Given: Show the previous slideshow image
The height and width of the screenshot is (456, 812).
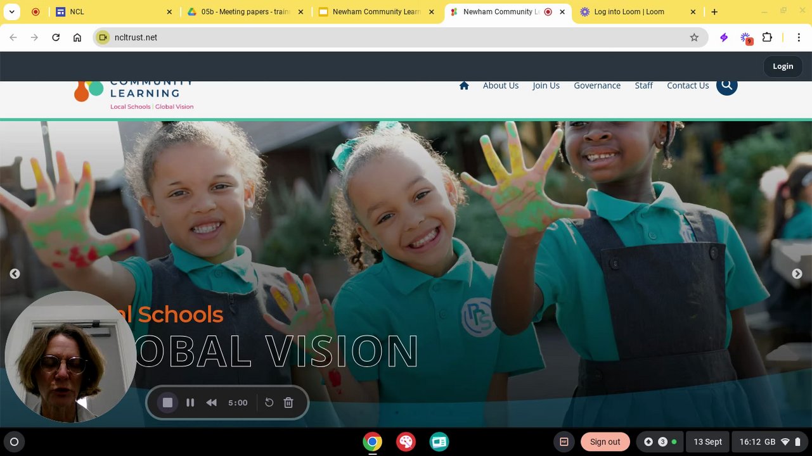Looking at the screenshot, I should tap(15, 274).
